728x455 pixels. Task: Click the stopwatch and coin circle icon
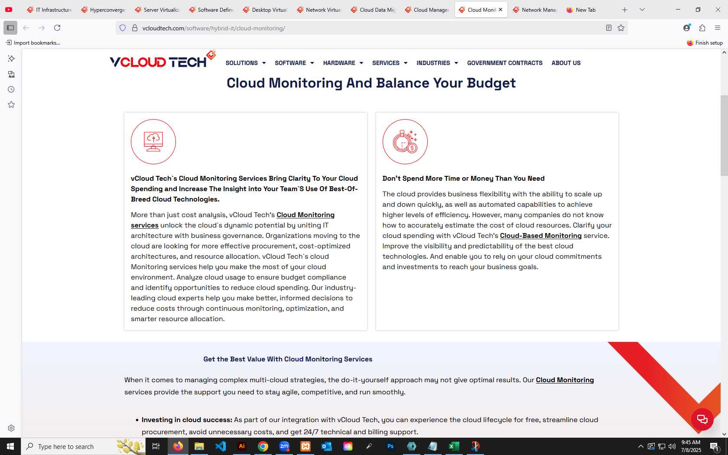405,142
